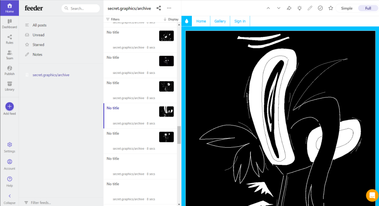This screenshot has width=379, height=206.
Task: Open the Filters dropdown
Action: (113, 19)
